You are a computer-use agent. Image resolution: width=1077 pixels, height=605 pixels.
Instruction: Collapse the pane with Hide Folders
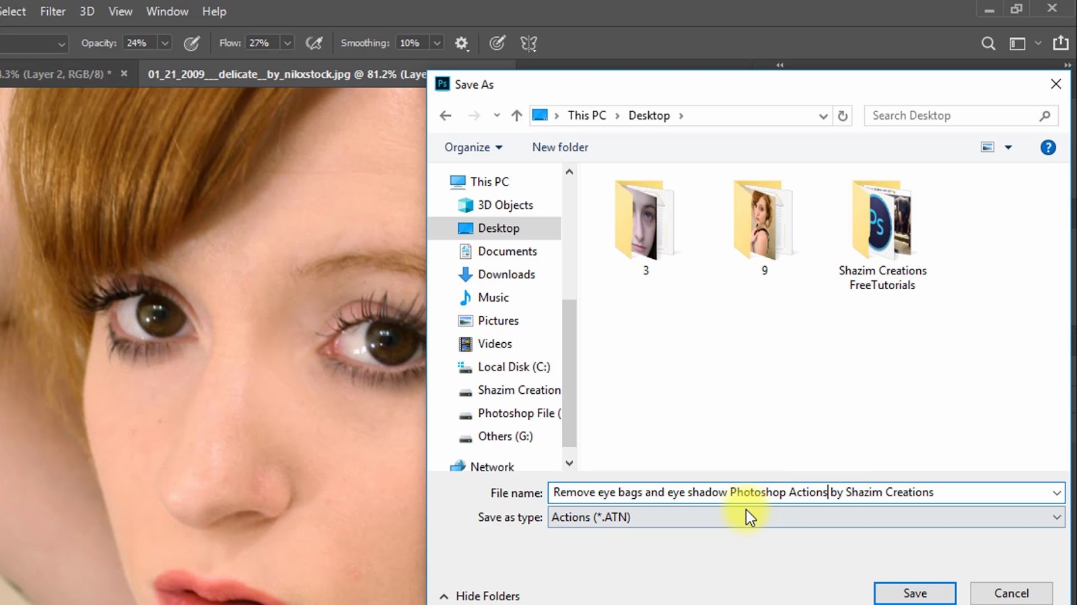[x=480, y=596]
